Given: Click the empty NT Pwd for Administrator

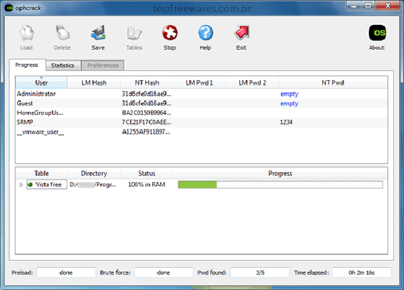Looking at the screenshot, I should [x=290, y=94].
